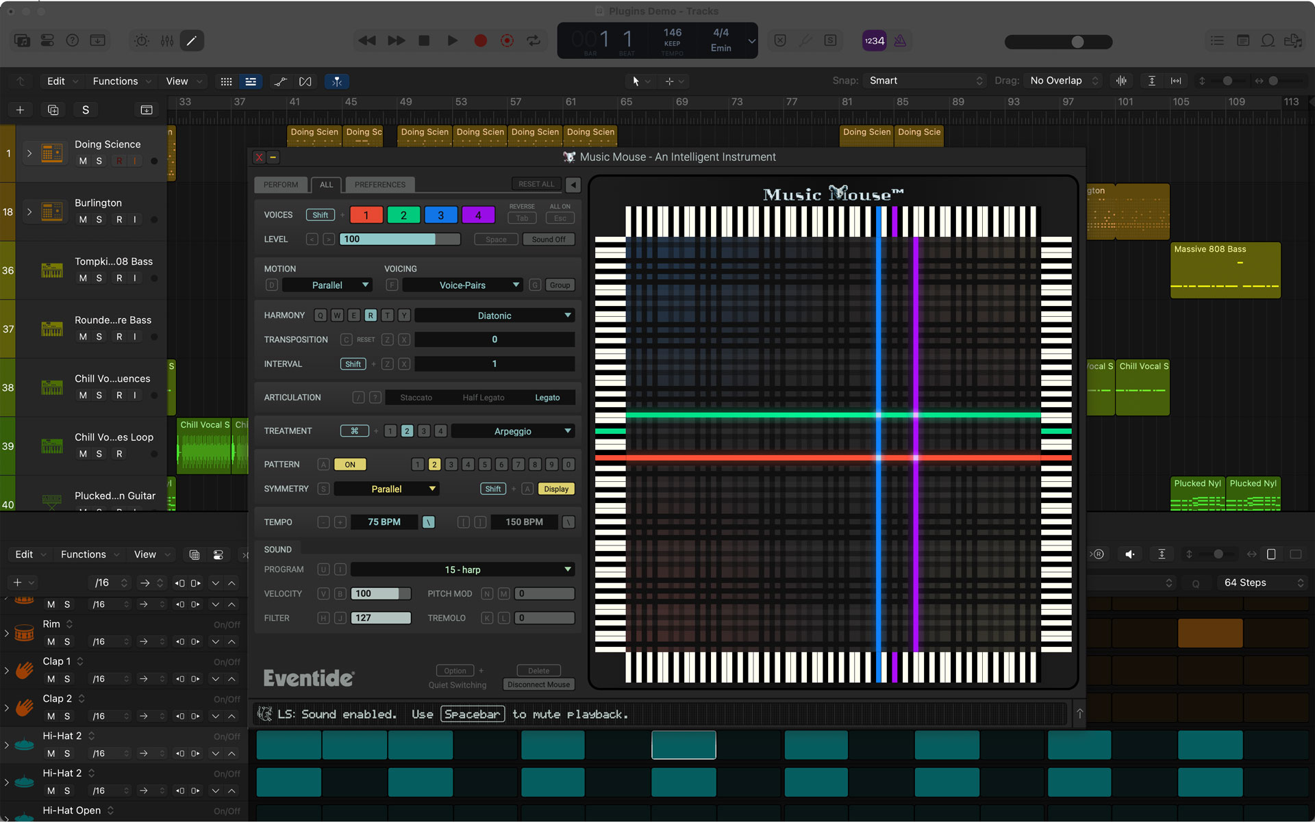
Task: Open the Mixer from the control bar
Action: [x=167, y=41]
